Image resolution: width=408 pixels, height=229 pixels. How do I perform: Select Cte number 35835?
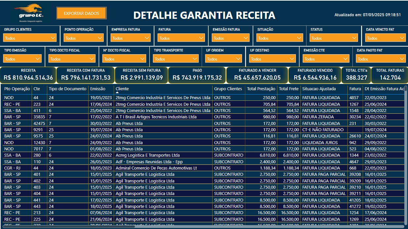39,117
